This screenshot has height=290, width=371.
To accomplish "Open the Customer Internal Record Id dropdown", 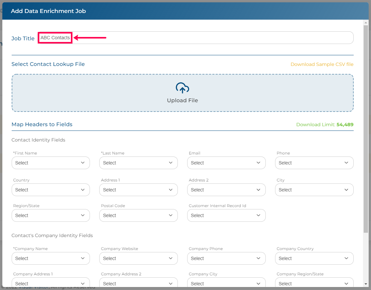I will tap(226, 215).
